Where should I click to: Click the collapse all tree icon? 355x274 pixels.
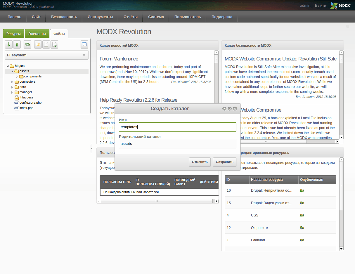(x=17, y=44)
